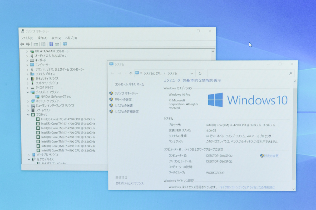Open the 操作(A) menu

coord(42,38)
